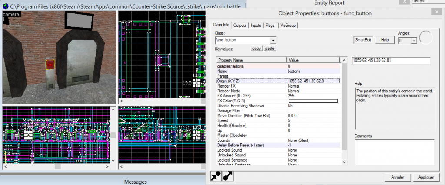This screenshot has height=185, width=445.
Task: Select the Health (Obsolete) row
Action: (x=278, y=125)
